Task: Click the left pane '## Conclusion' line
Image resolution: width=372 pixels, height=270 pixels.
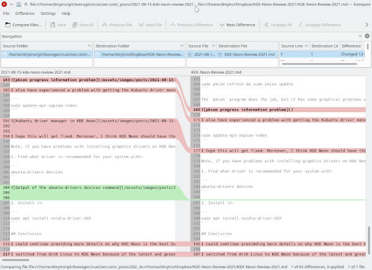Action: [x=26, y=233]
